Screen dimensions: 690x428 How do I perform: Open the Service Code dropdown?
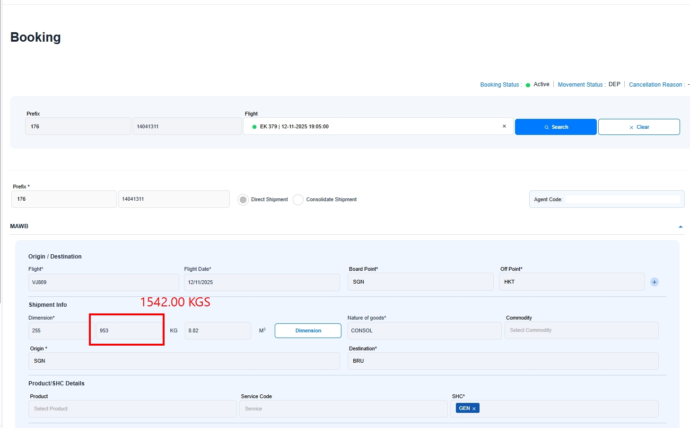coord(343,409)
